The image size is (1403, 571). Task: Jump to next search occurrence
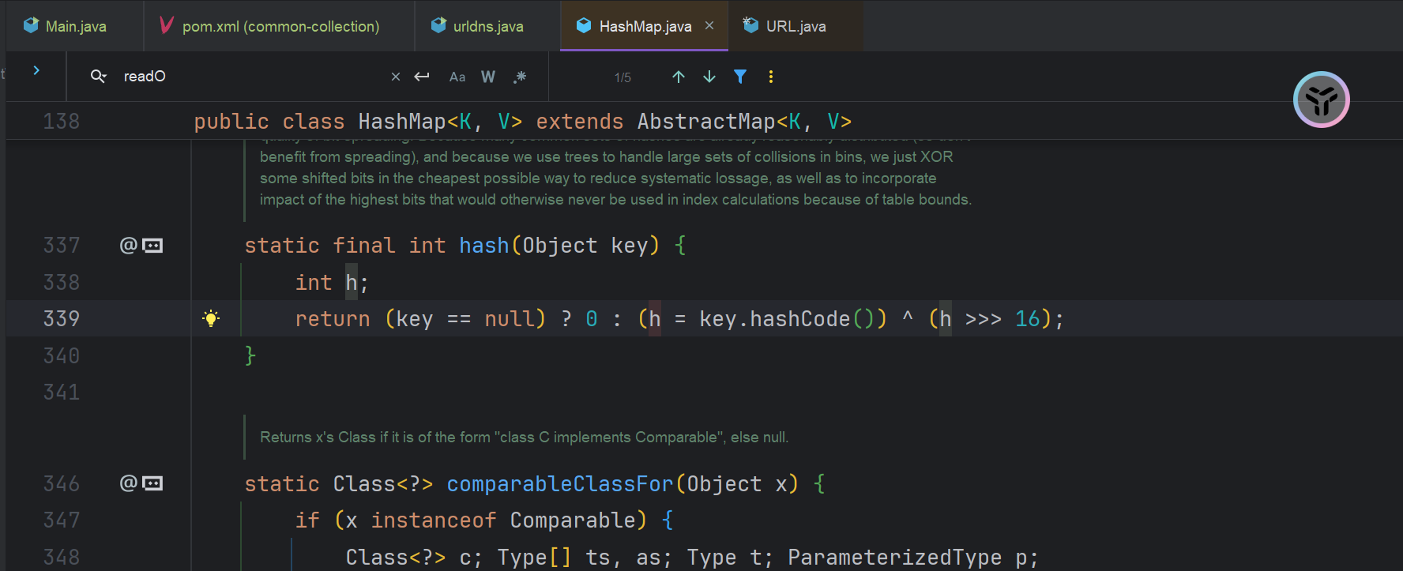709,77
